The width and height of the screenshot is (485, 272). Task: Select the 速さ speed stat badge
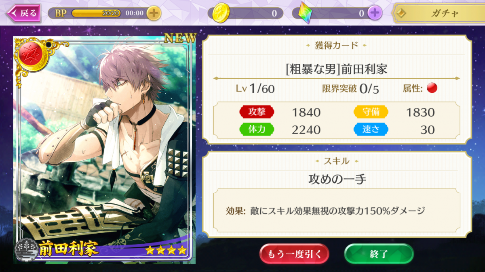[x=371, y=129]
